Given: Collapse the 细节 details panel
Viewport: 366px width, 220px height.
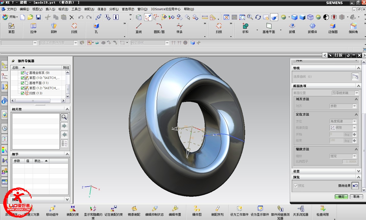Looking at the screenshot, I should click(x=67, y=154).
